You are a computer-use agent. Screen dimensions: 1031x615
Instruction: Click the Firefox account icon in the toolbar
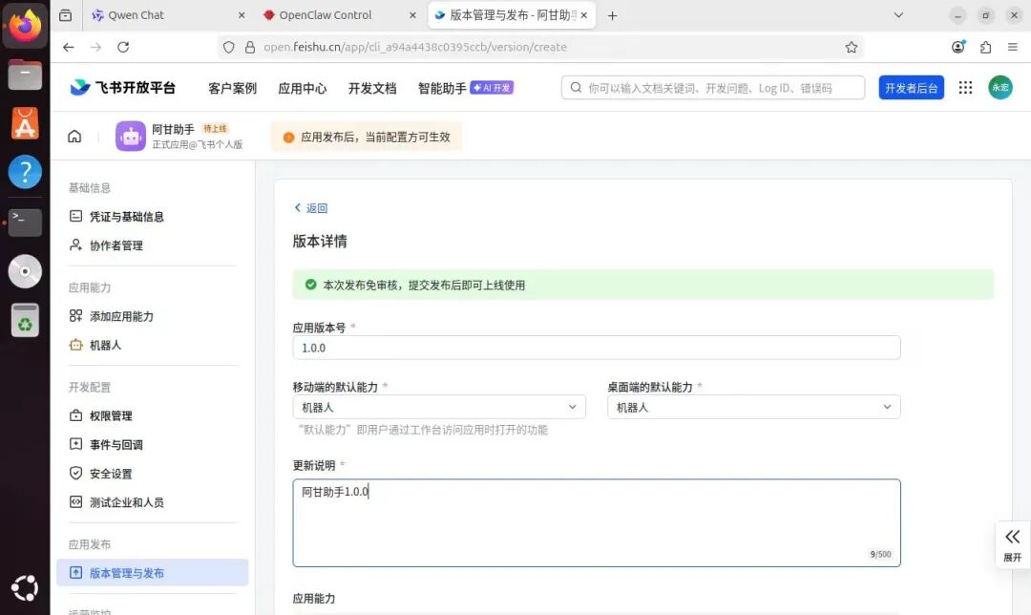click(957, 46)
